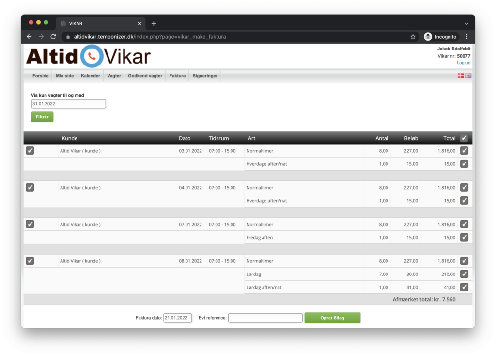Click Altid Vikar ( kunde ) in 07.01.2022 row
496x356 pixels.
pos(80,225)
